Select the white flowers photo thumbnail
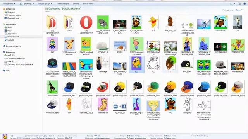 (170, 46)
